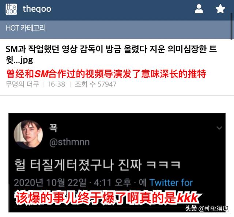Click the theqoo square logo icon
234x217 pixels.
point(11,9)
